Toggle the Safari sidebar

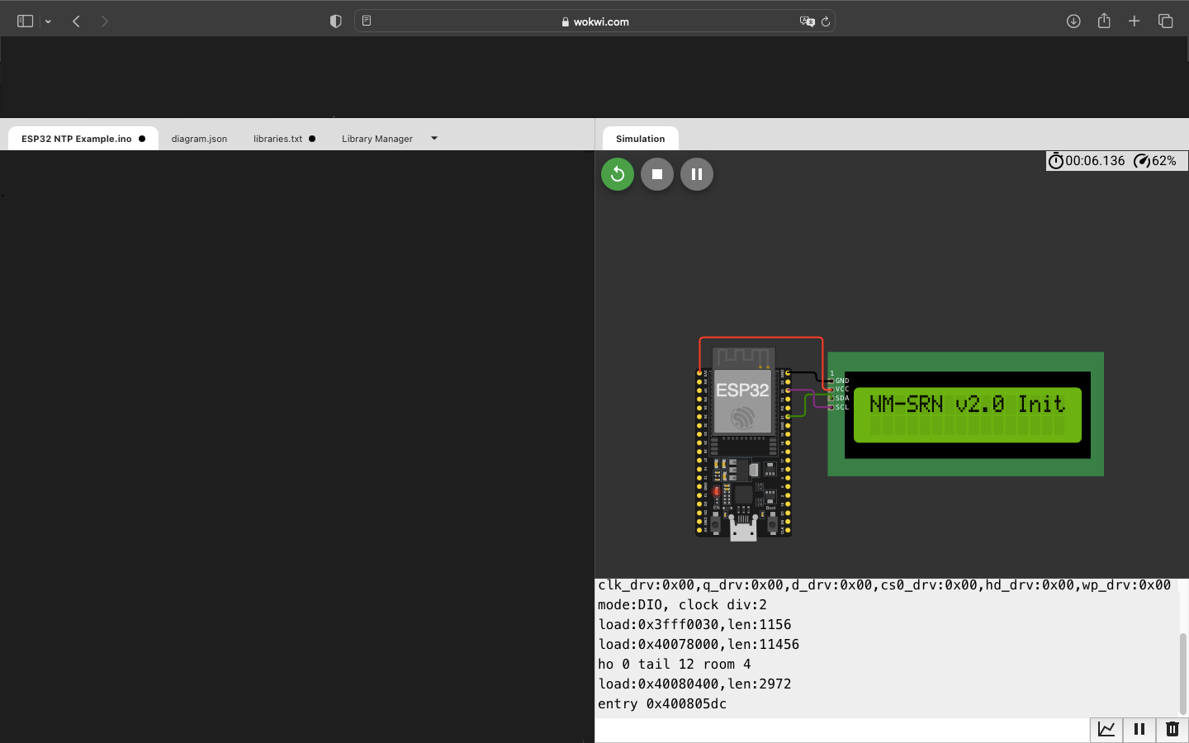click(25, 21)
